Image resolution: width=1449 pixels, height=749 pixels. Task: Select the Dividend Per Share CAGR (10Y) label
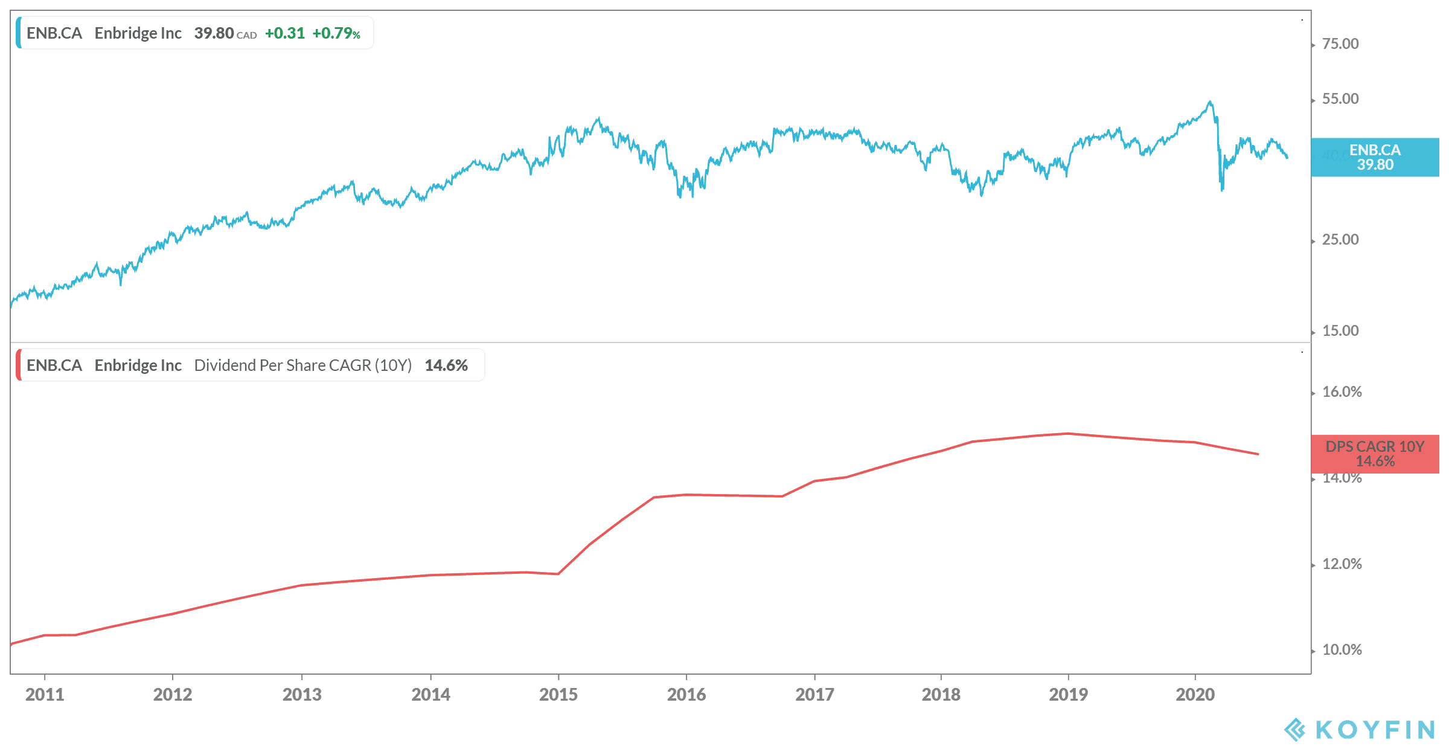[302, 365]
